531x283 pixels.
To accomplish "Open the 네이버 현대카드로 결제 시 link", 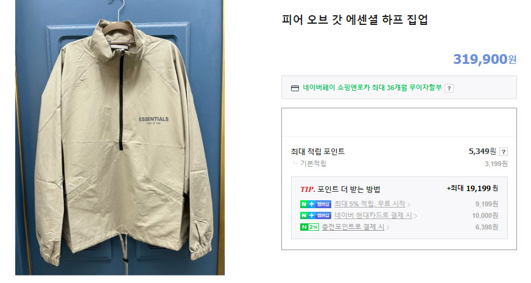I will point(373,215).
